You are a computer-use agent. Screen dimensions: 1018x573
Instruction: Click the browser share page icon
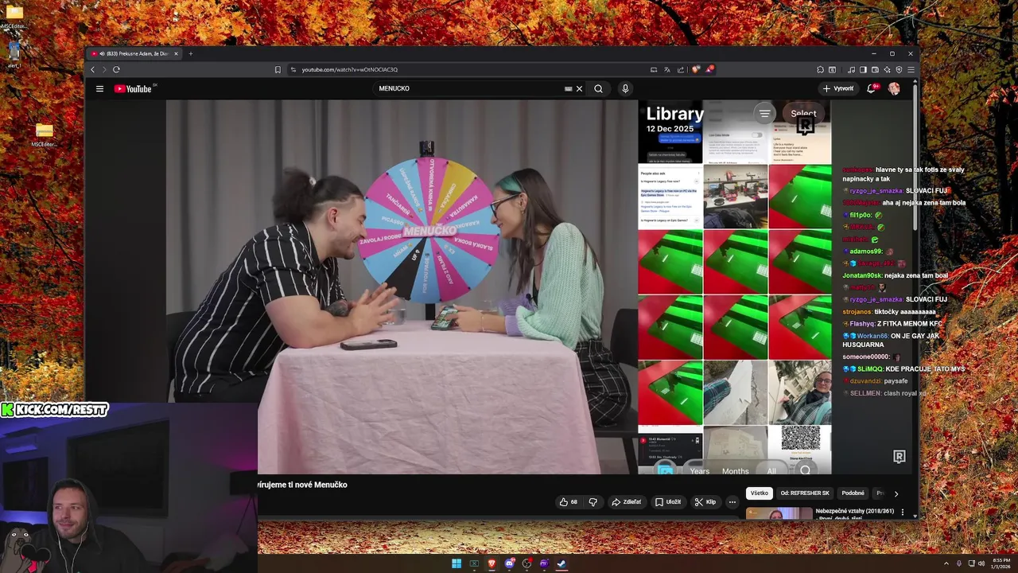click(681, 69)
